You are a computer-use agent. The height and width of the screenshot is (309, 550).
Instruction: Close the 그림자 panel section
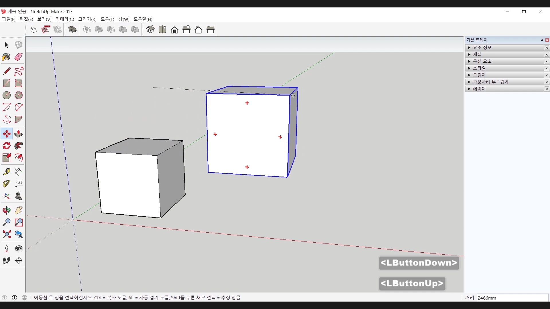[547, 75]
